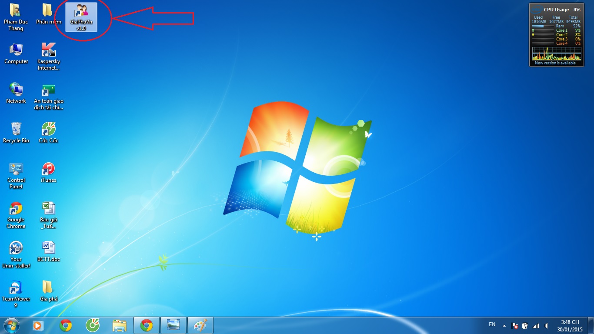The image size is (594, 334).
Task: Select the Báo giá Excel file icon
Action: coord(48,215)
